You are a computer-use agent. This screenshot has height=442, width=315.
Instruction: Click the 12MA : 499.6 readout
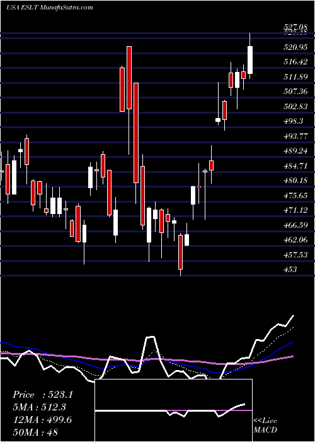click(42, 420)
